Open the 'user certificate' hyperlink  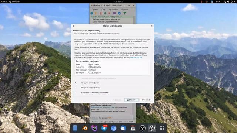[136, 57]
